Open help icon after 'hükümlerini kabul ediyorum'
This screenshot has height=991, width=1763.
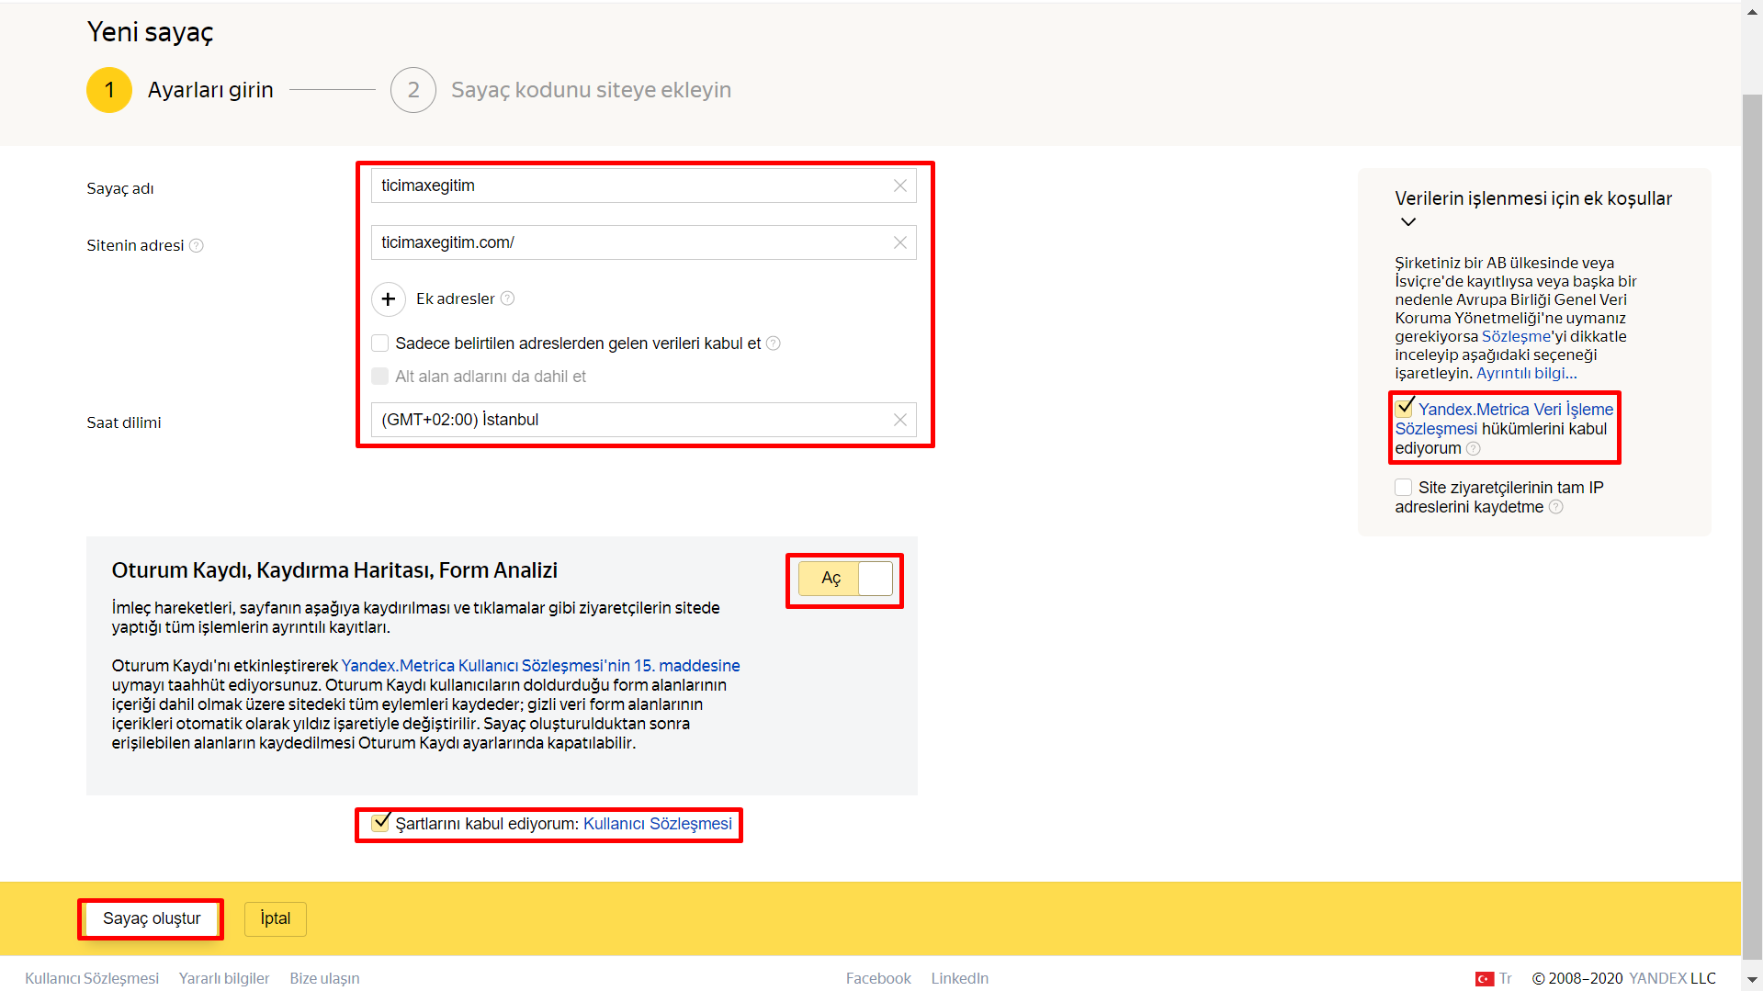1473,448
